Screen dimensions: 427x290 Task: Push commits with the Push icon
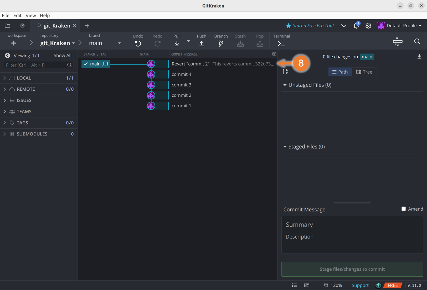pos(202,43)
